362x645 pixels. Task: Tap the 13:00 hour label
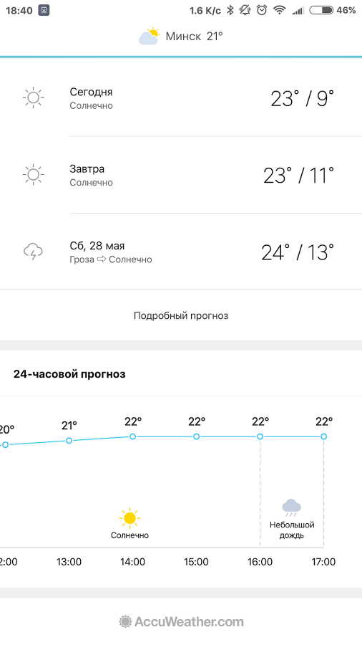(69, 562)
